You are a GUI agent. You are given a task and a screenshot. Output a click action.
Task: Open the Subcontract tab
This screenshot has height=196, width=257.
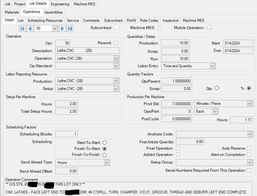pos(113,20)
